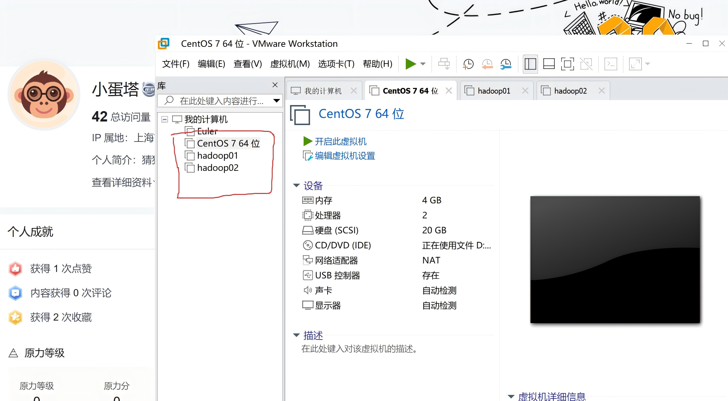Viewport: 728px width, 401px height.
Task: Expand the dropdown next to the power button
Action: [424, 64]
